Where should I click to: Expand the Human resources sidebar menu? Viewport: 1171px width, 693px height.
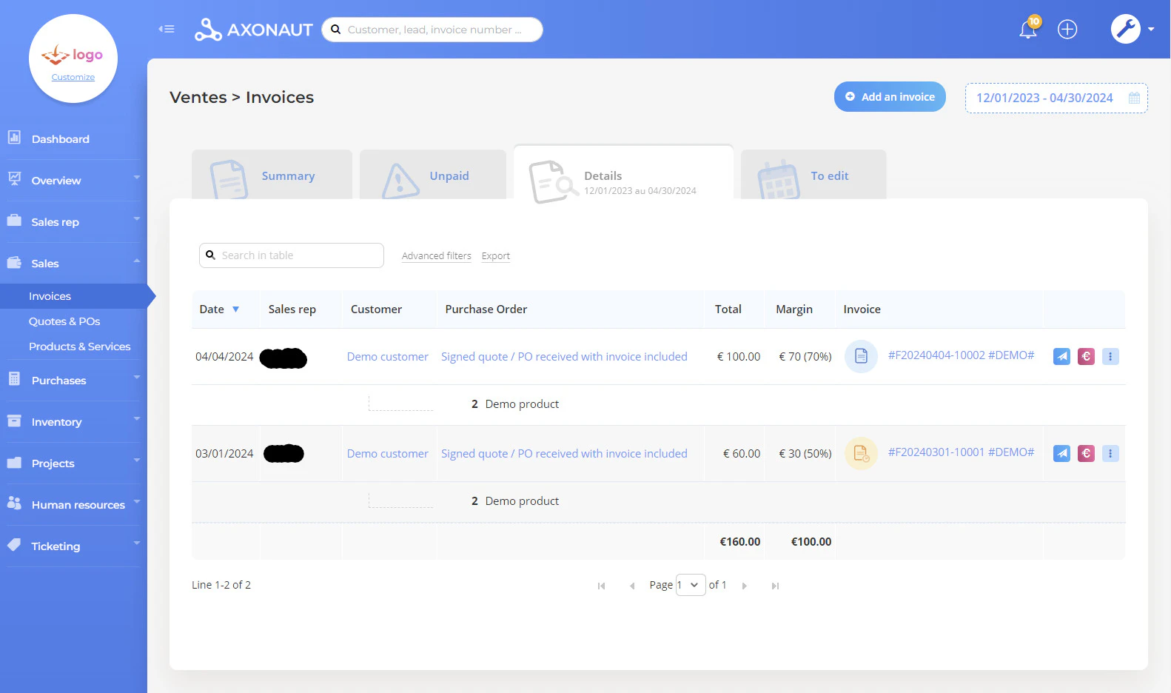pyautogui.click(x=73, y=505)
